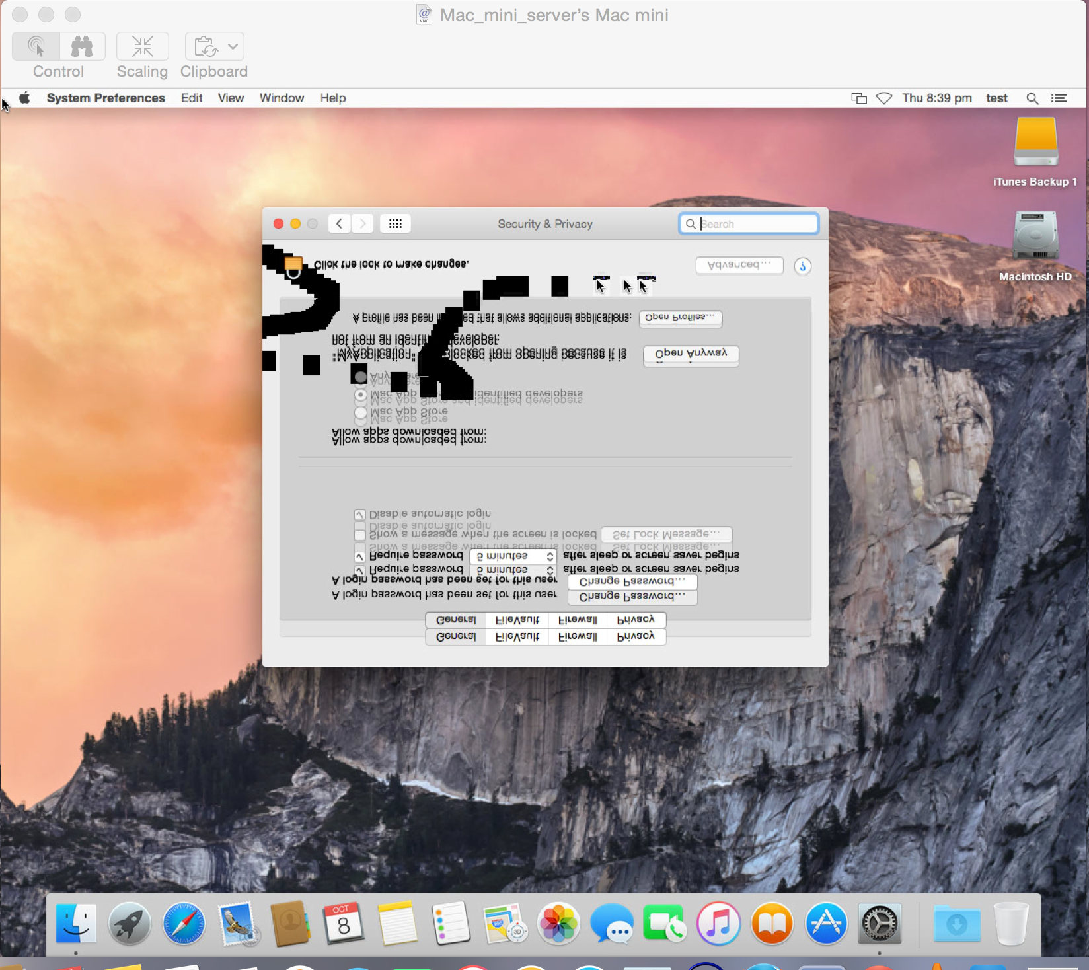Open App Store from the Dock
The width and height of the screenshot is (1089, 970).
pyautogui.click(x=826, y=923)
